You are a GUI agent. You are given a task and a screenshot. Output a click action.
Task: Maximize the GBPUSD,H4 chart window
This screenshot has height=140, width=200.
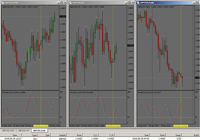click(130, 3)
